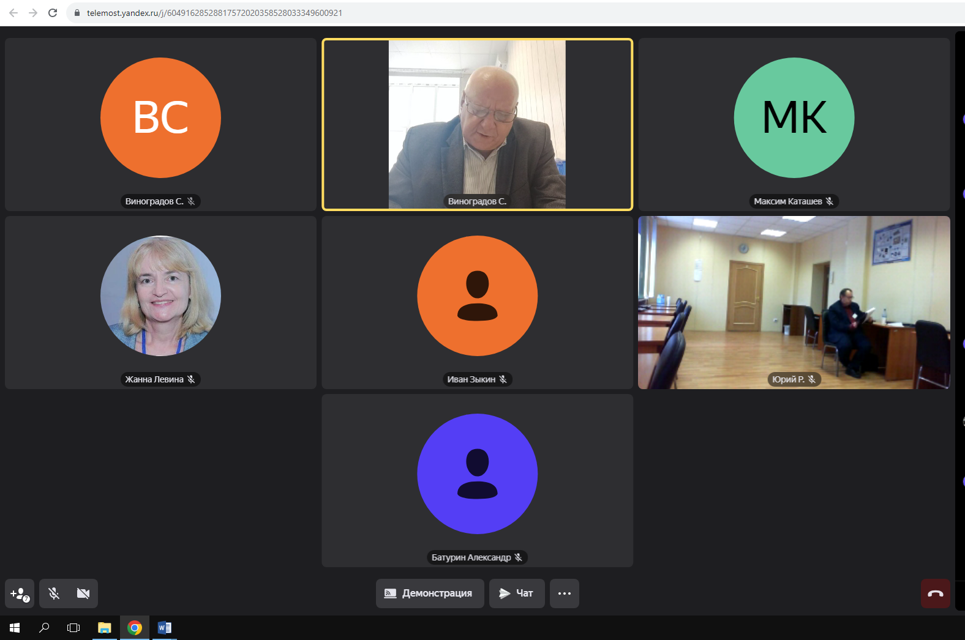This screenshot has height=640, width=965.
Task: Reload the page with browser refresh icon
Action: [x=53, y=13]
